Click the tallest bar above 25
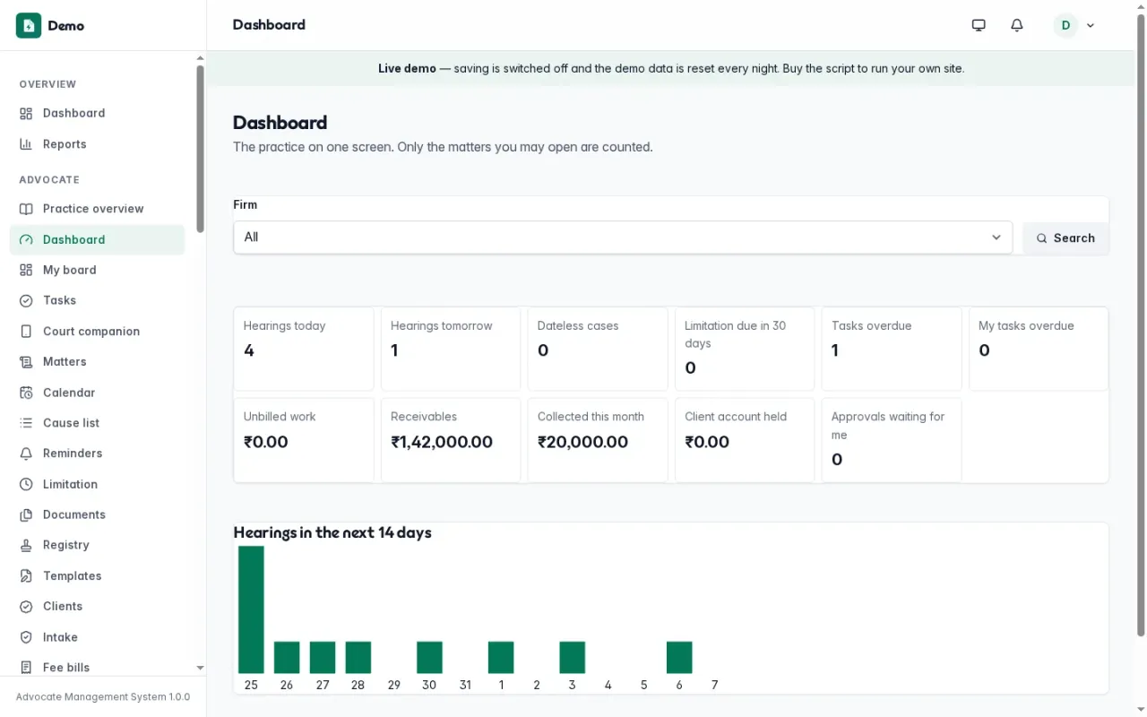 pyautogui.click(x=251, y=609)
